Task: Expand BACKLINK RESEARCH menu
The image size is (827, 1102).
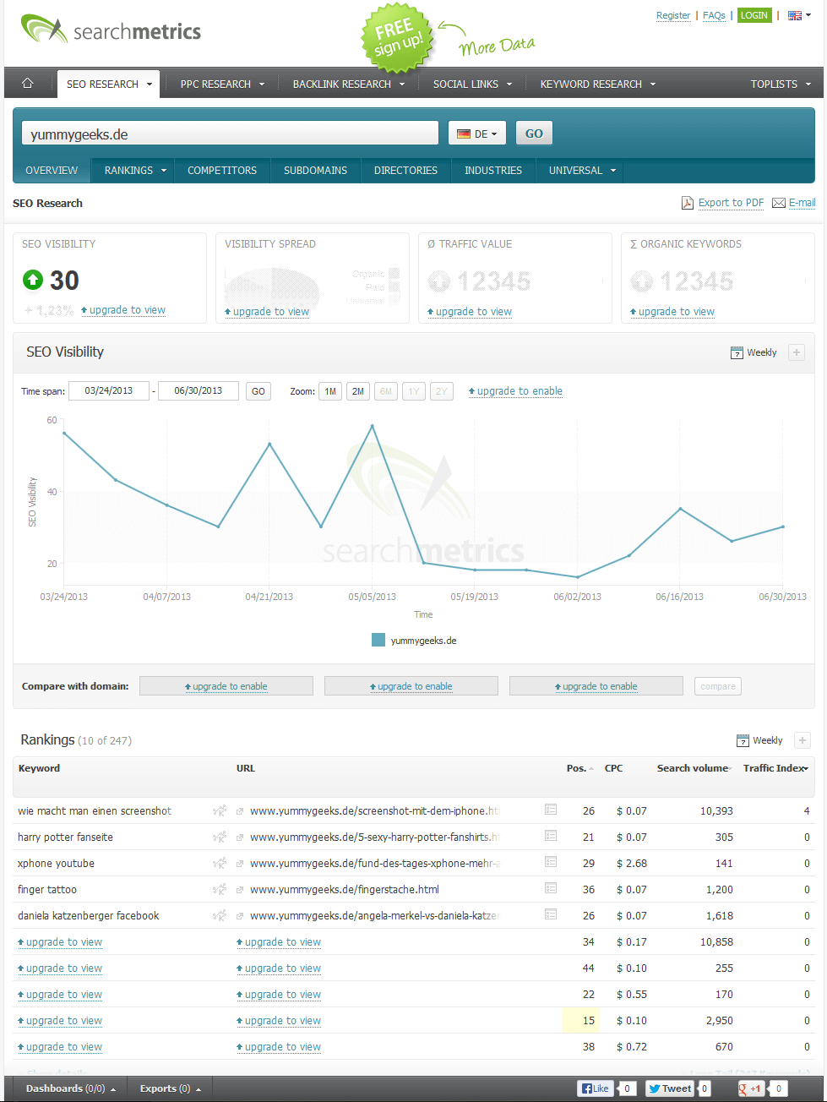Action: coord(349,84)
